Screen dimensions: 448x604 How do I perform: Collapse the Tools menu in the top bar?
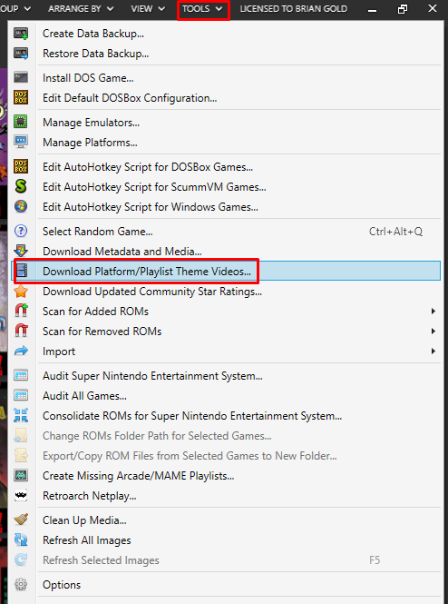[203, 9]
